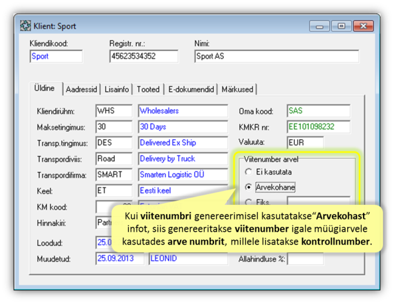
Task: Click the Nimi field with Sport AS
Action: tap(277, 57)
